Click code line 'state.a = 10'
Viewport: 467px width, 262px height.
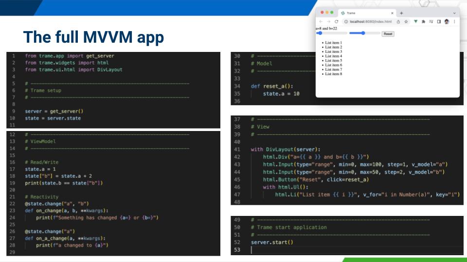(x=281, y=94)
